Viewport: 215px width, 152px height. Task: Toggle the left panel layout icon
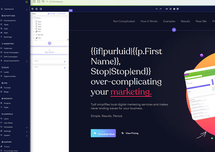tap(33, 9)
